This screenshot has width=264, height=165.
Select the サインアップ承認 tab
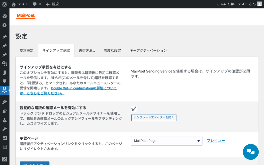pos(56,51)
